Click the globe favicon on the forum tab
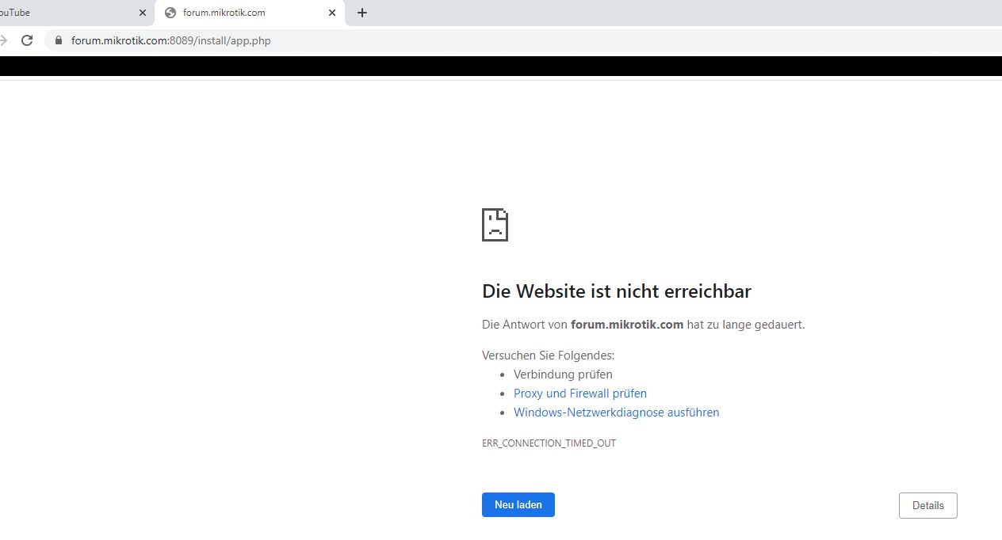The width and height of the screenshot is (1002, 540). click(170, 12)
